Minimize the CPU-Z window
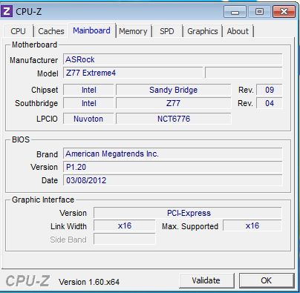300x293 pixels. coord(235,12)
